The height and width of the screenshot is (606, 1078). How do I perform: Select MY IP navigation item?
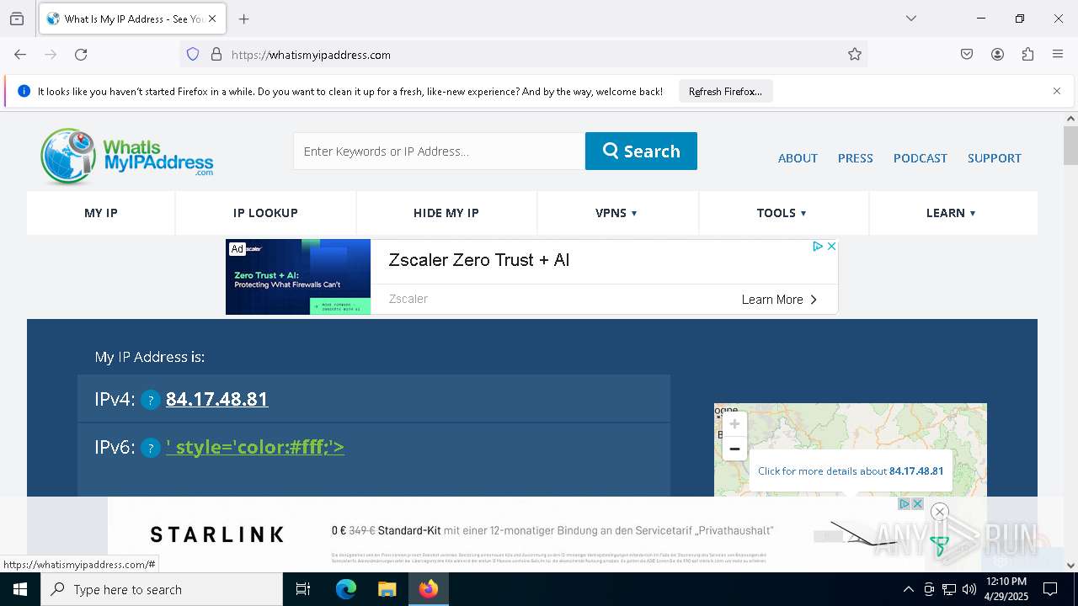pyautogui.click(x=101, y=213)
